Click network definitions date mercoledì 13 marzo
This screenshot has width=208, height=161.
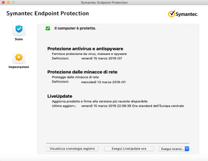click(x=103, y=82)
